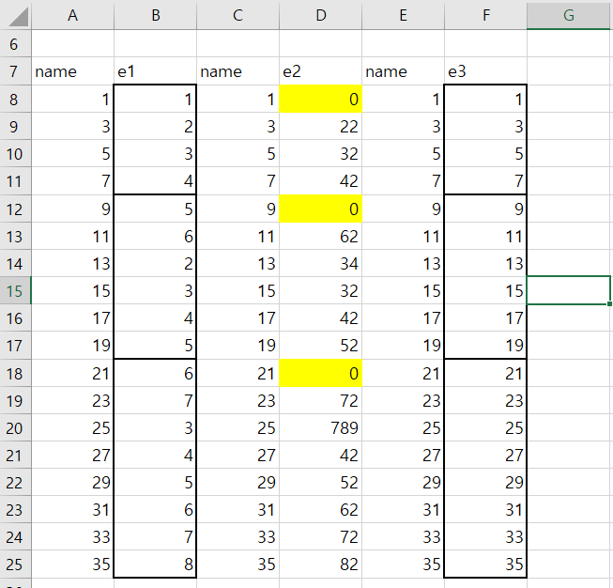Click cell A25 with value 35
The width and height of the screenshot is (613, 588).
pos(72,565)
